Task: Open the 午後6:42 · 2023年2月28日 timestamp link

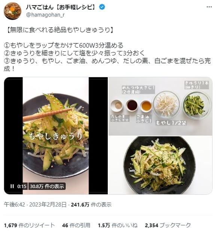Action: click(x=35, y=205)
